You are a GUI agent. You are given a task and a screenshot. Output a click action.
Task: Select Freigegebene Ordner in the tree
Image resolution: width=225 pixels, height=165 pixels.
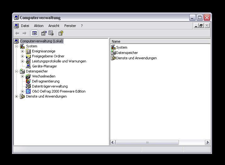coord(48,56)
